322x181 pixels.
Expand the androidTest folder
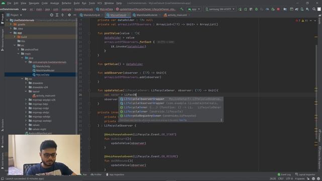tap(19, 49)
